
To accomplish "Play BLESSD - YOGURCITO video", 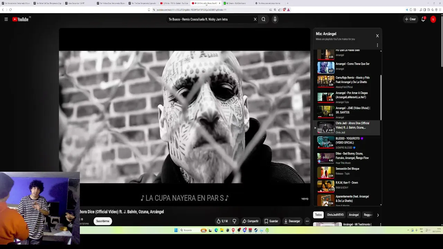I will [349, 143].
